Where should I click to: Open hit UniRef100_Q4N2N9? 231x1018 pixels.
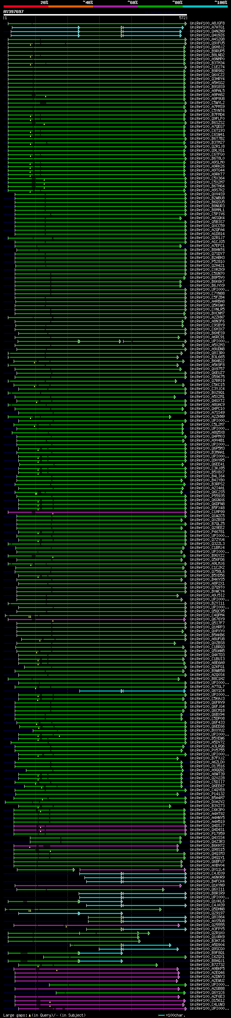point(207,31)
